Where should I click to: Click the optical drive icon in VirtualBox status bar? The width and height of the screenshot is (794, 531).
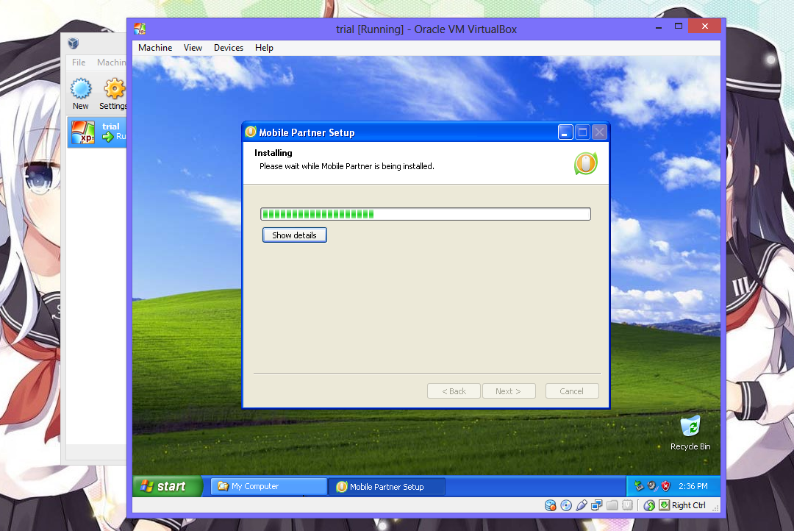coord(566,505)
